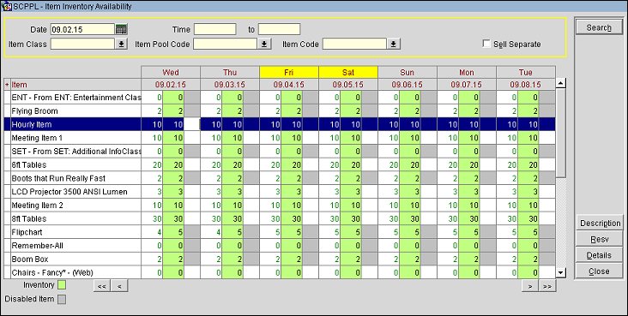Click the scrollbar down arrow
This screenshot has width=628, height=316.
[561, 273]
